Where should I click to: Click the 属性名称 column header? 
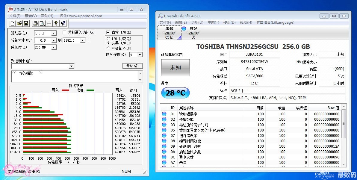click(x=186, y=108)
